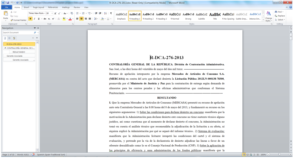Switch to Full Screen Reading view

tap(248, 154)
